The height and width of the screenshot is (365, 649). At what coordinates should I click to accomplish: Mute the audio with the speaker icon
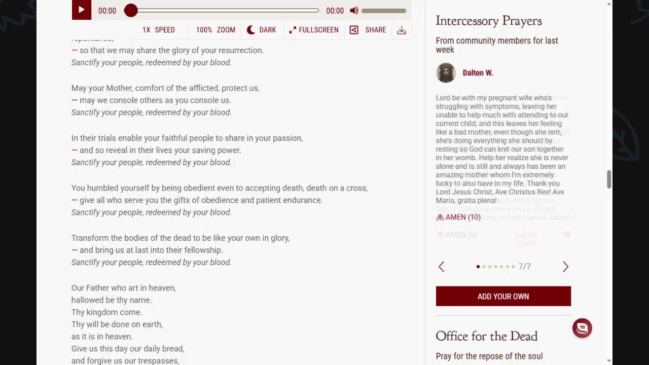click(354, 11)
